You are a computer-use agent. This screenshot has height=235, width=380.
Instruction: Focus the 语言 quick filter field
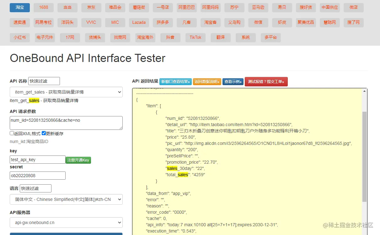point(35,188)
